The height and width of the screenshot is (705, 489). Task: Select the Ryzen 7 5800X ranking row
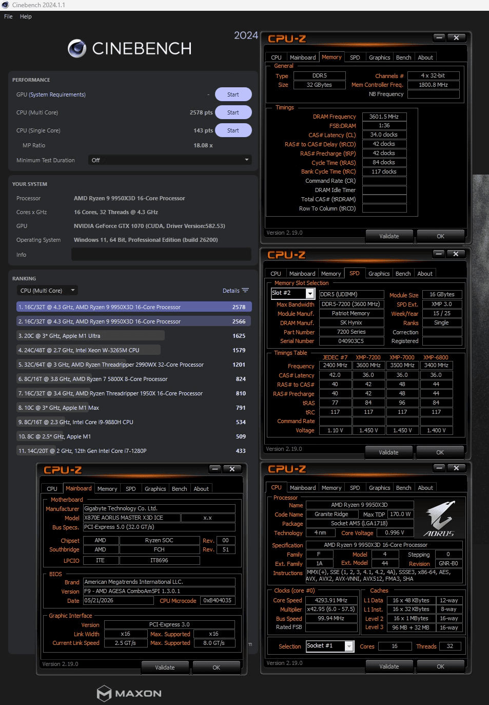pos(134,379)
